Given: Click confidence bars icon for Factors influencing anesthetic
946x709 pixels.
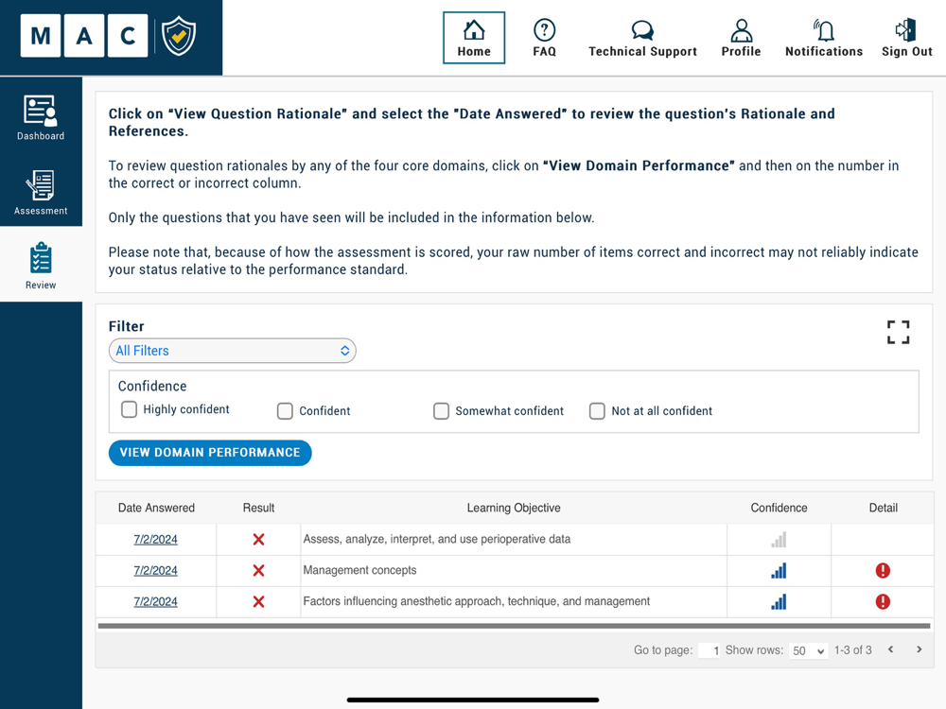Looking at the screenshot, I should (x=779, y=601).
